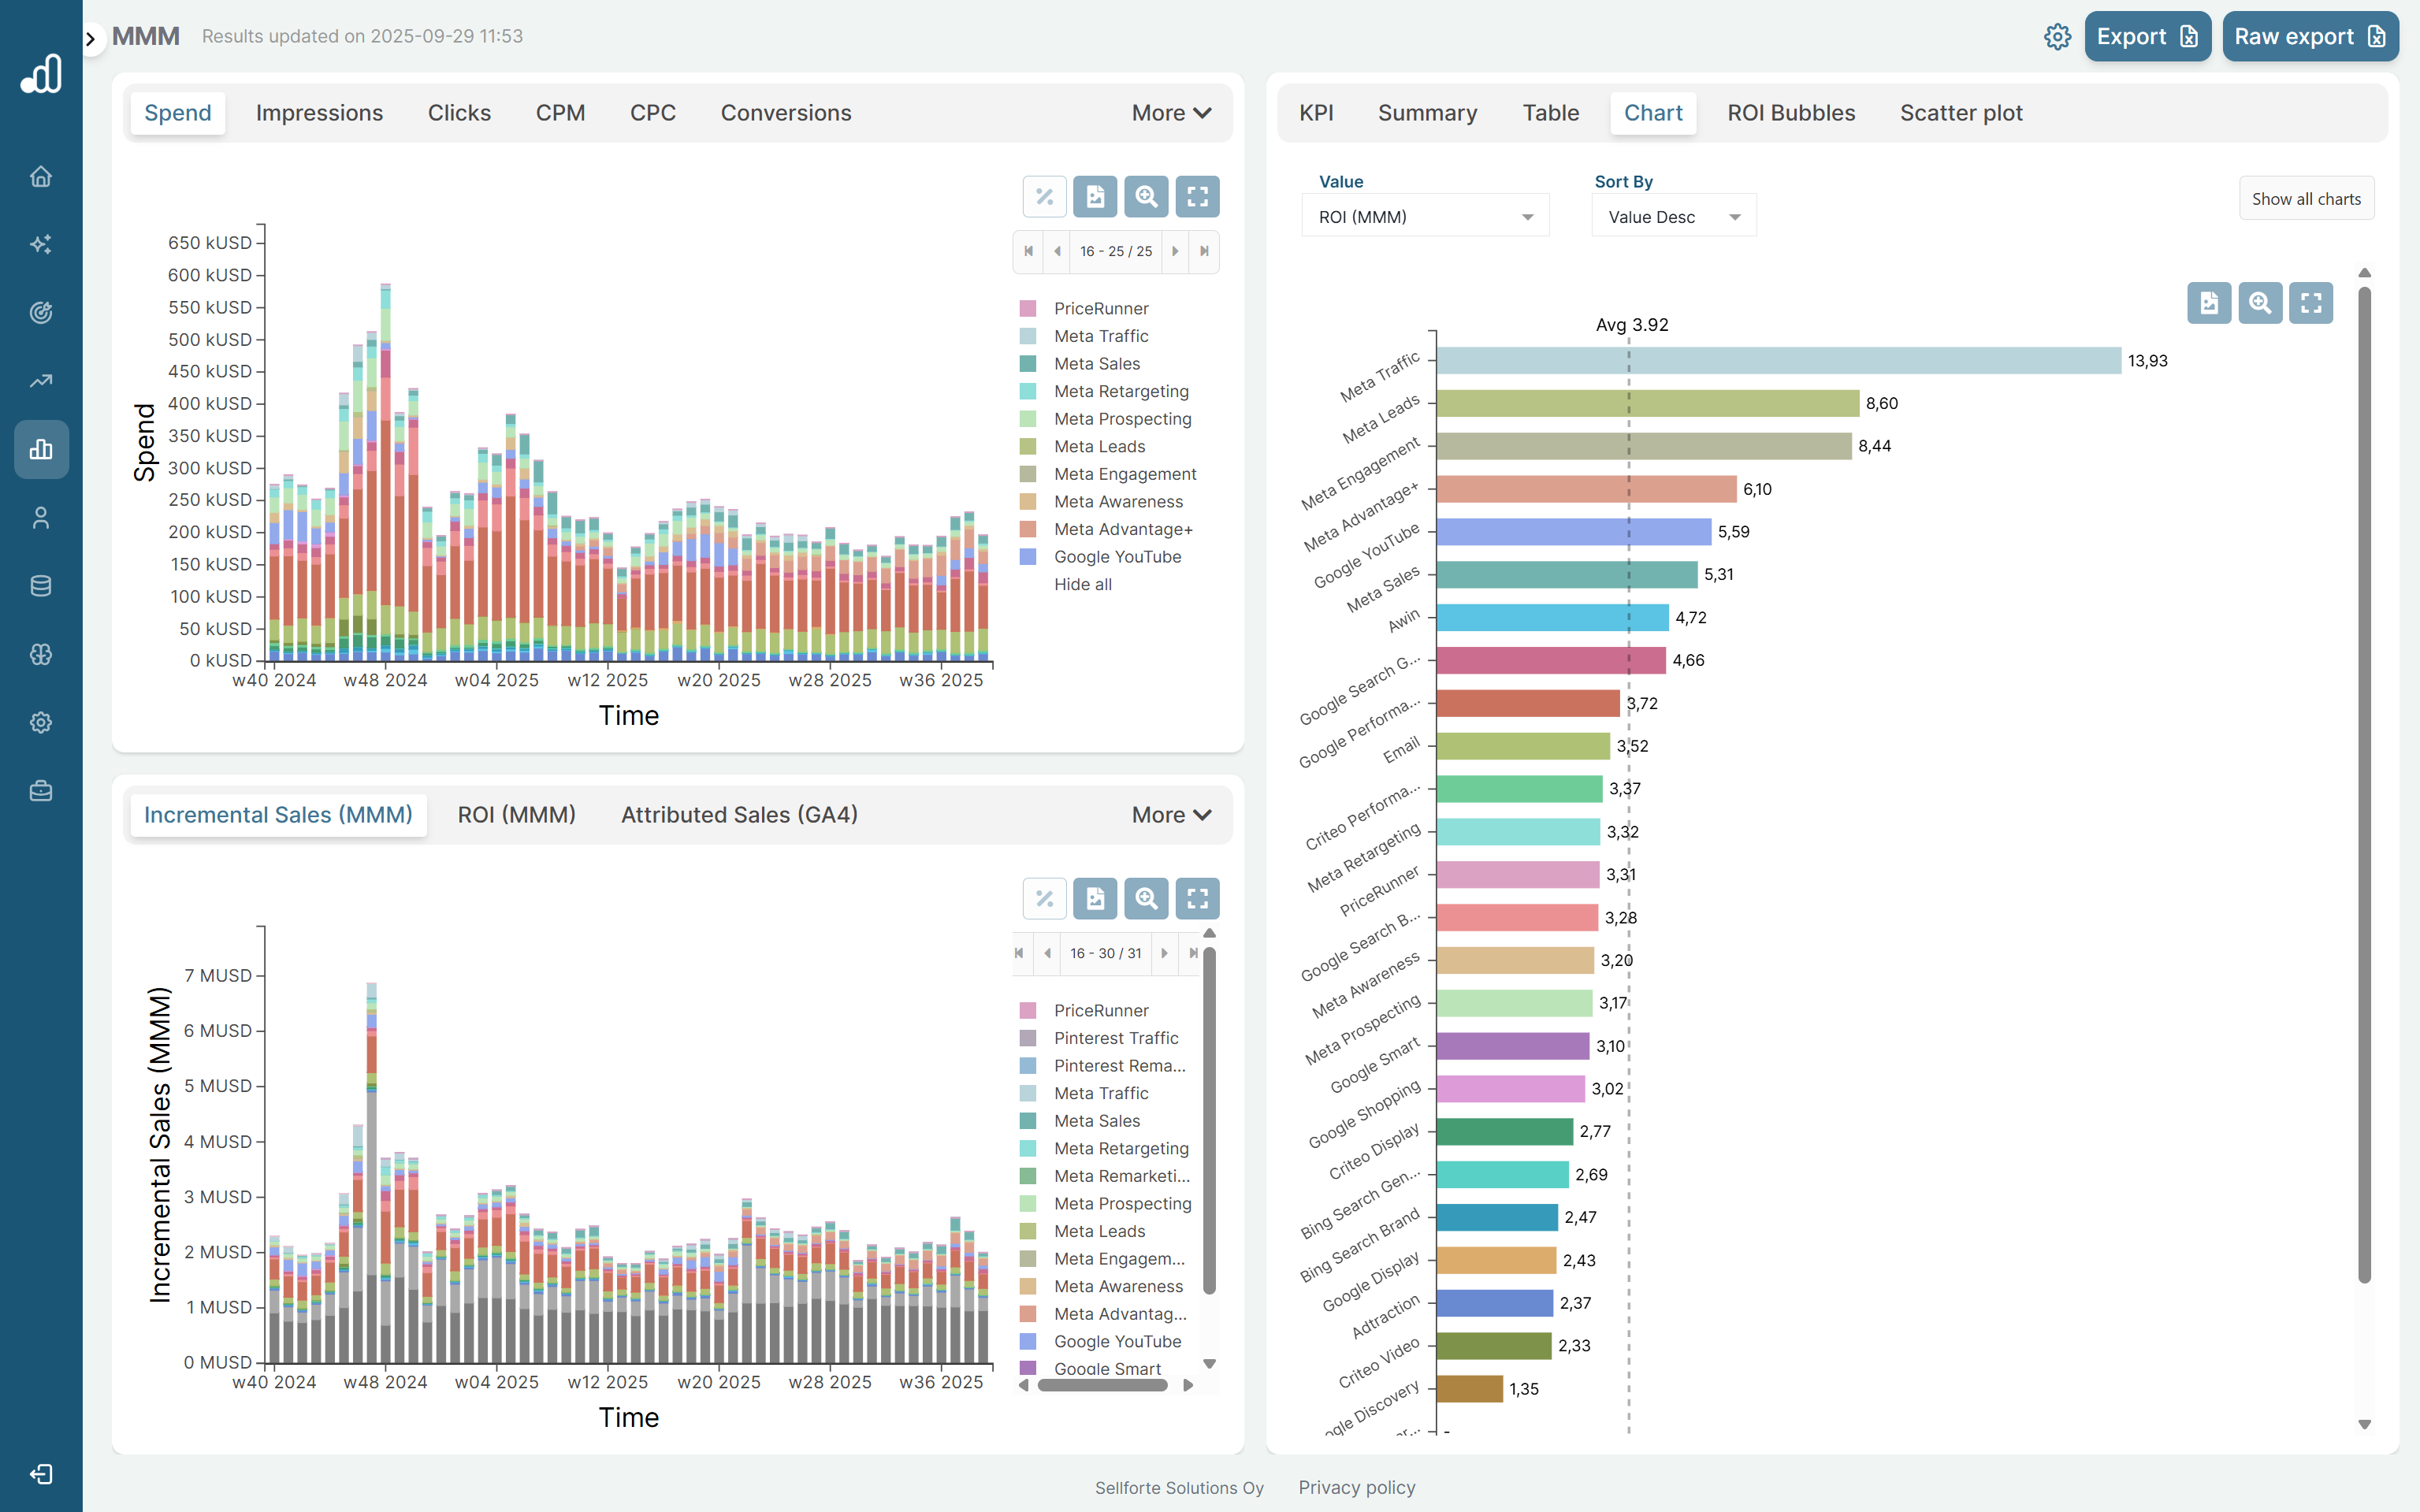Open fullscreen on Incremental Sales chart
Image resolution: width=2420 pixels, height=1512 pixels.
pos(1197,899)
